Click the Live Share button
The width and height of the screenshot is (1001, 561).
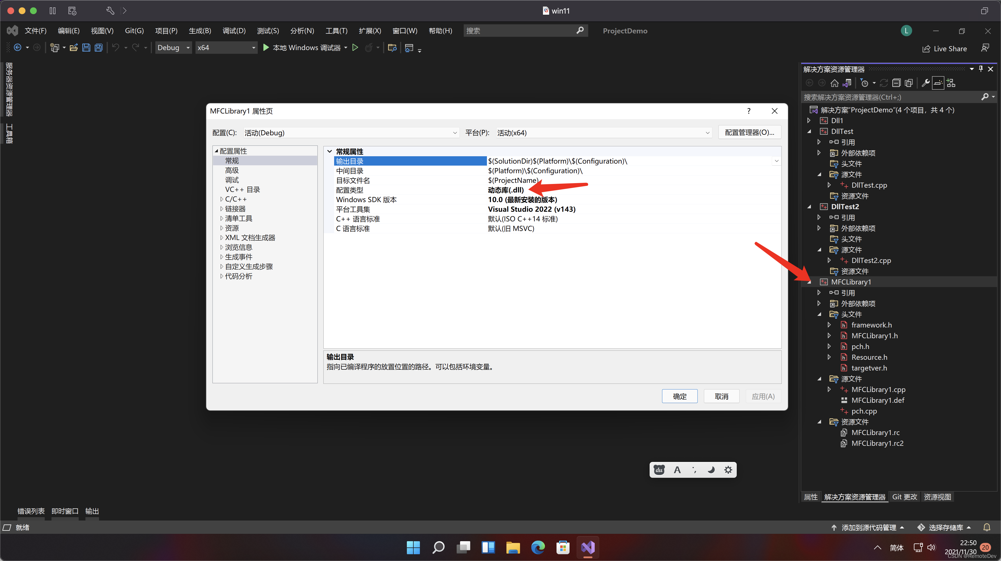pyautogui.click(x=945, y=49)
